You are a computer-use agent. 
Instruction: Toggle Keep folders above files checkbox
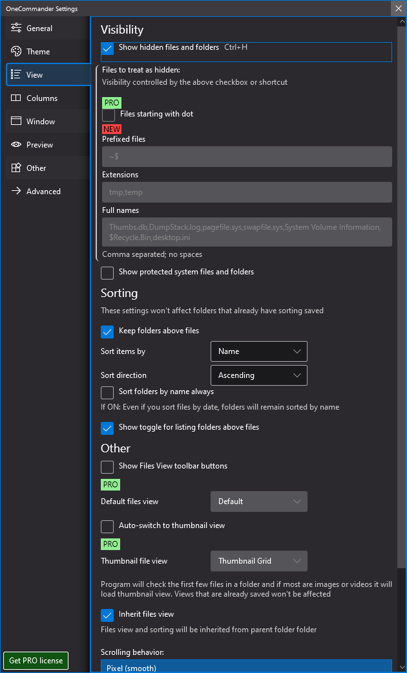108,332
